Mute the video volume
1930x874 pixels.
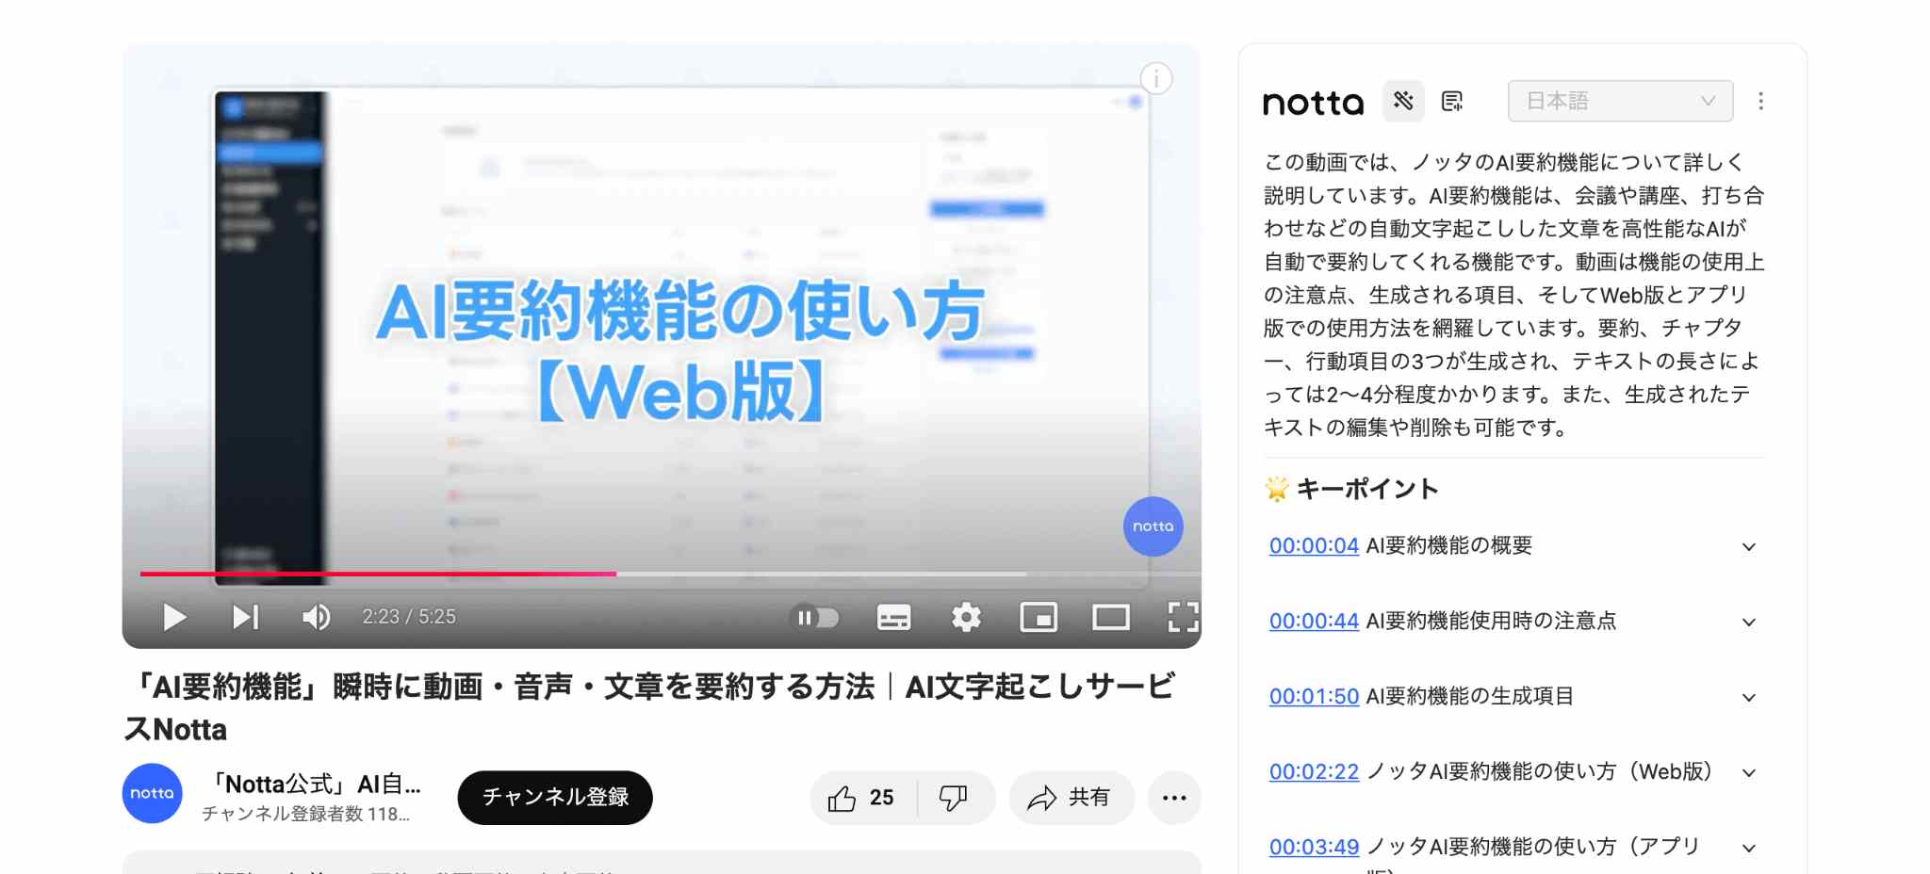coord(316,617)
